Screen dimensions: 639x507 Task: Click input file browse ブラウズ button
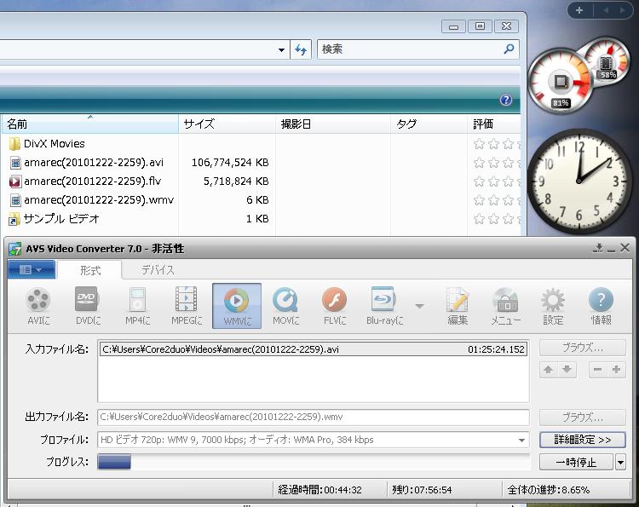[x=583, y=348]
